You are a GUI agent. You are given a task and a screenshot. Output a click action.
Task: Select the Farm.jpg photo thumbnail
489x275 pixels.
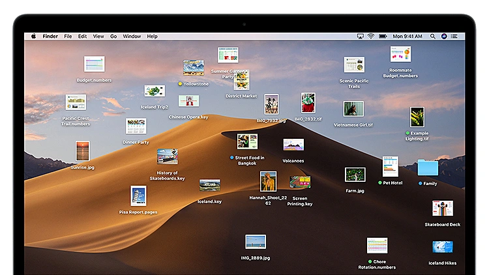[355, 175]
